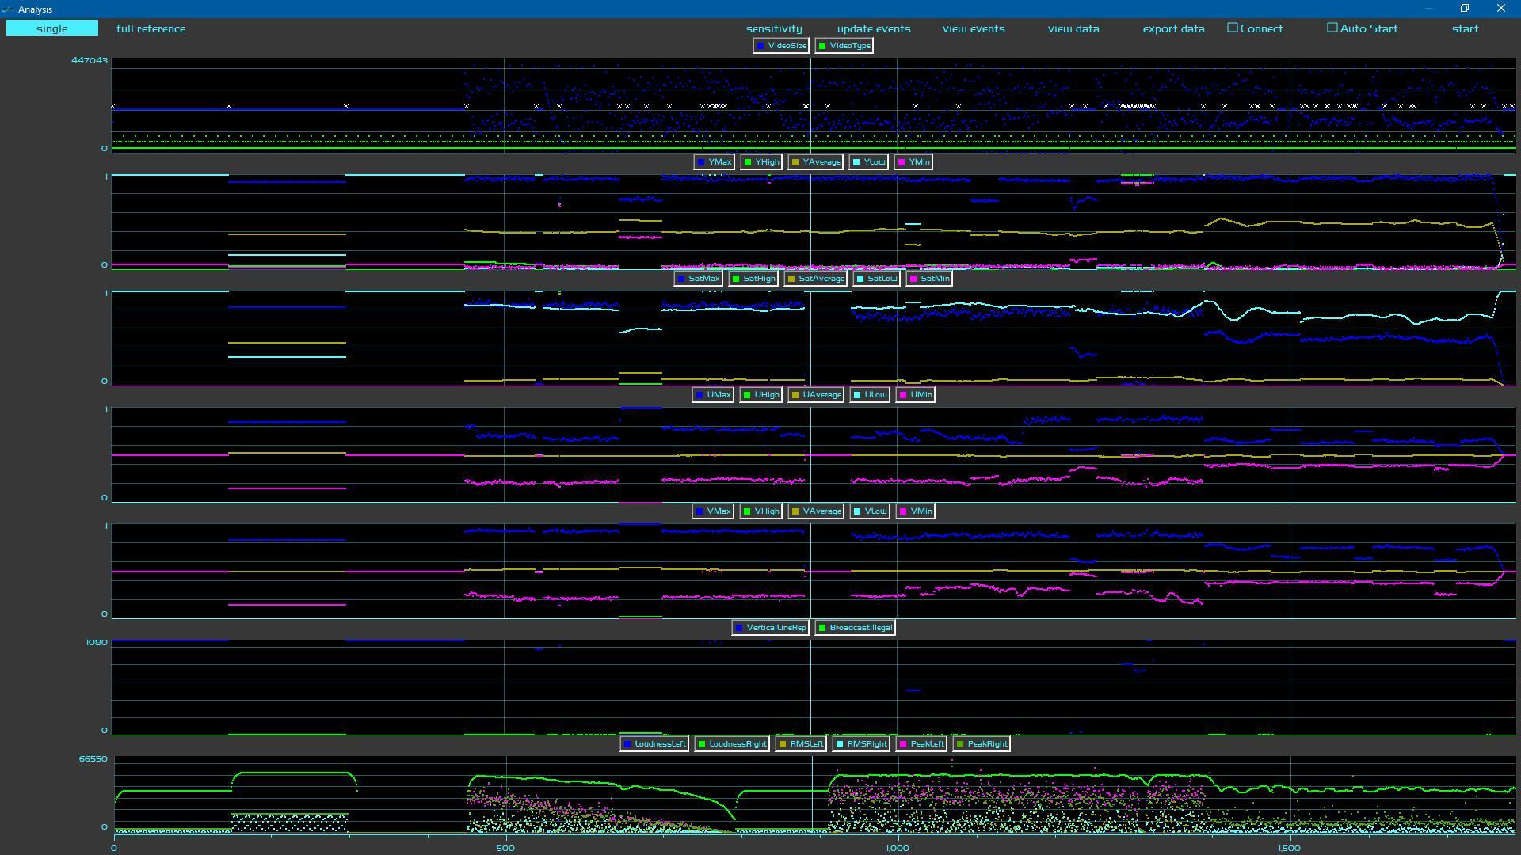Select the VMin legend entry

(x=916, y=511)
